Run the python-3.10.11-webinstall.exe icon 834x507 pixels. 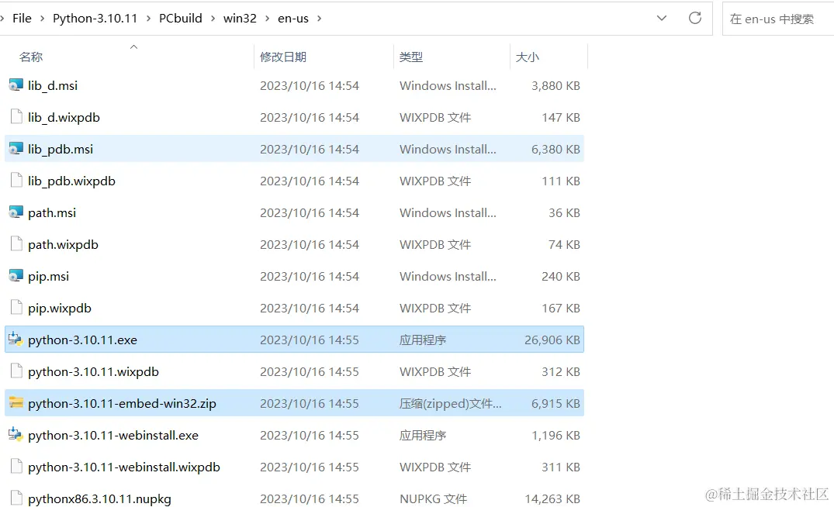[x=16, y=435]
